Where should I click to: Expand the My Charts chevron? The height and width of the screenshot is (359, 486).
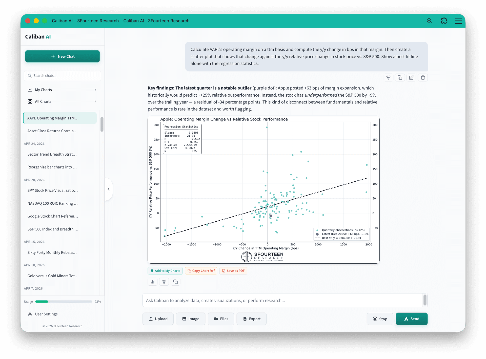pyautogui.click(x=95, y=90)
